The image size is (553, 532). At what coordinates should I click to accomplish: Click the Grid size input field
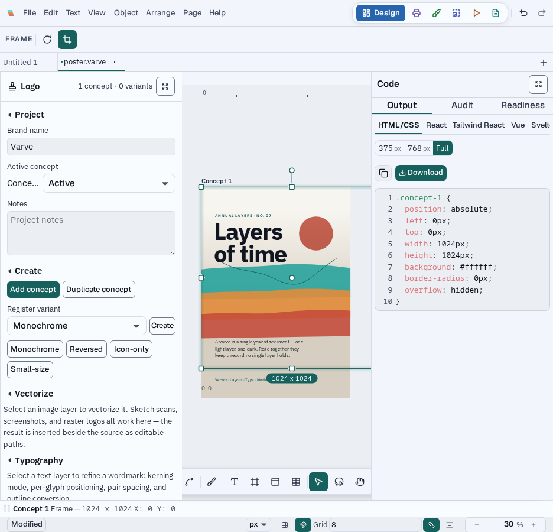(375, 524)
